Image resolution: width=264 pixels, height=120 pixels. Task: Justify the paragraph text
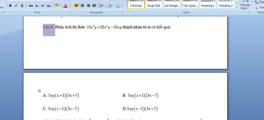[94, 6]
